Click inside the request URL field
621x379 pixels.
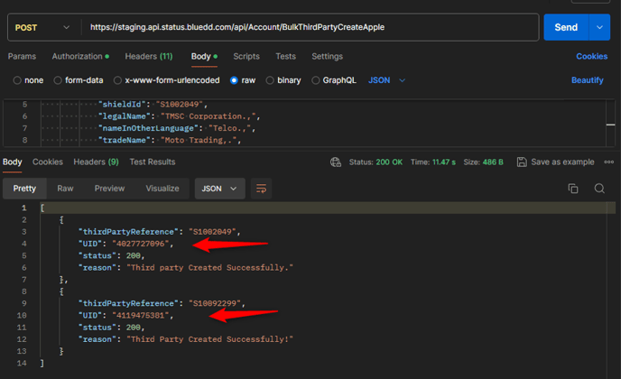pos(307,27)
